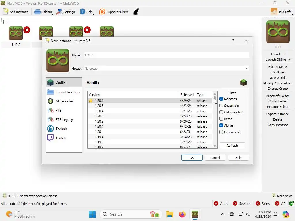Click the instance icon block in New Instance dialog

click(58, 61)
